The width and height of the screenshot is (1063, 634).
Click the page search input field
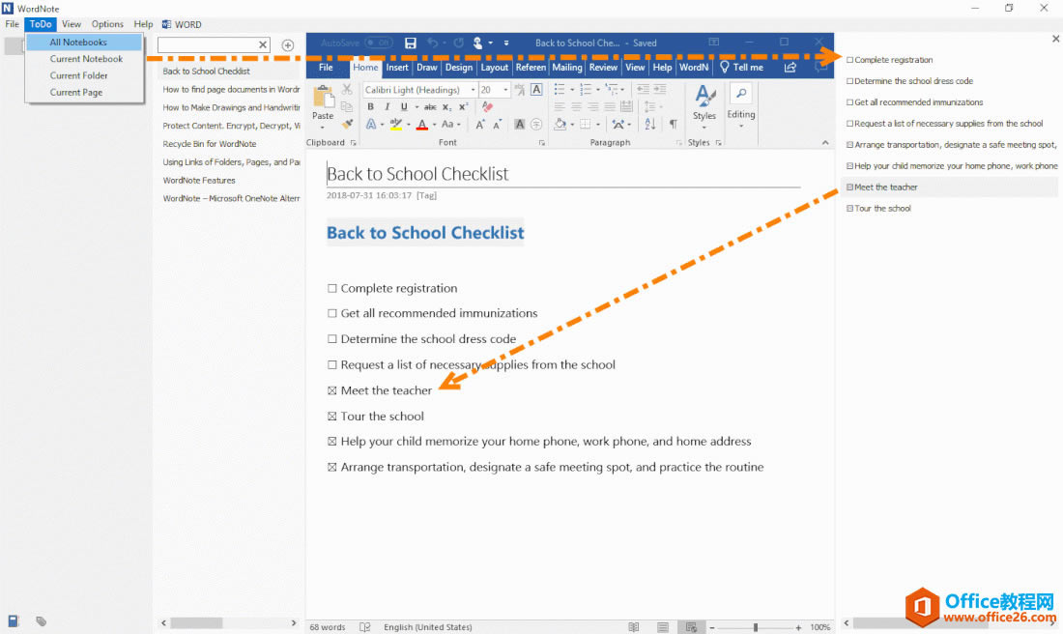coord(208,44)
